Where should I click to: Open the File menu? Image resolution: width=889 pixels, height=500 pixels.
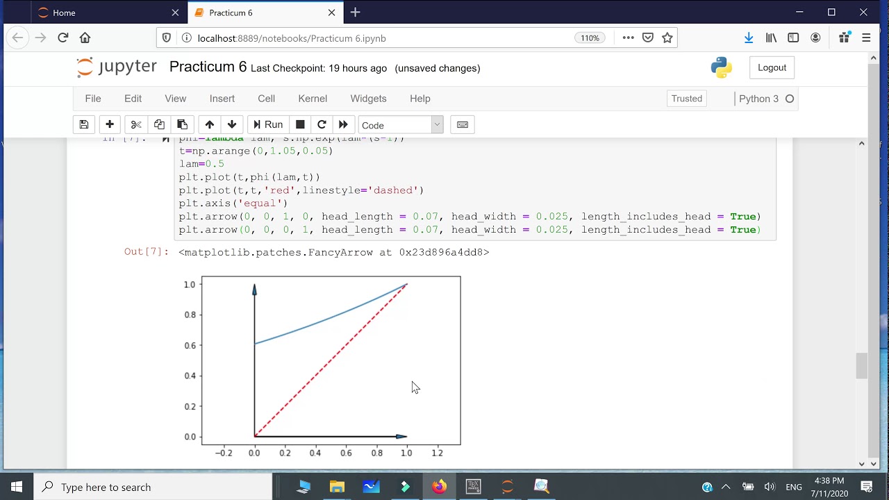(x=93, y=99)
